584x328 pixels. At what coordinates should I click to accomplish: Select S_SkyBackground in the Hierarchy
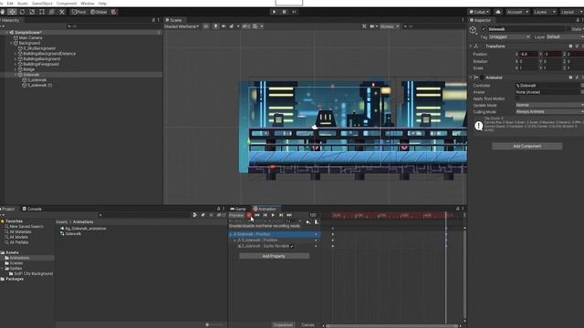(39, 48)
